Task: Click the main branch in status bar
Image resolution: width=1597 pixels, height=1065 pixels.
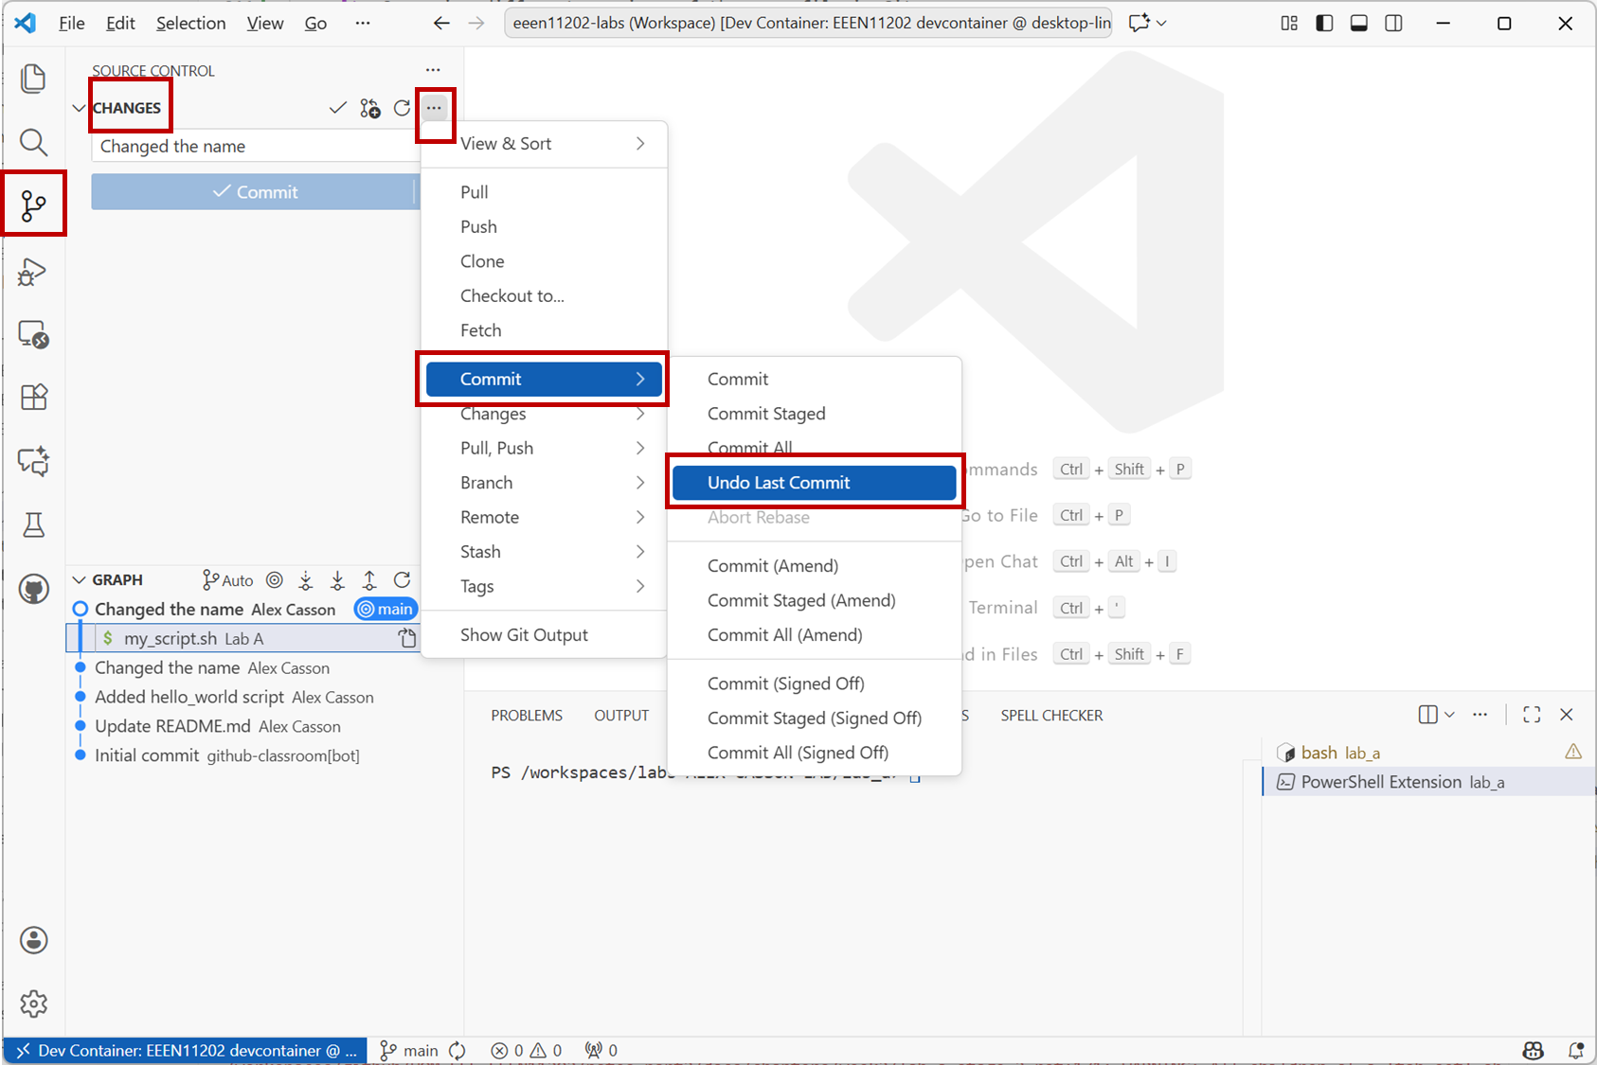Action: pos(410,1050)
